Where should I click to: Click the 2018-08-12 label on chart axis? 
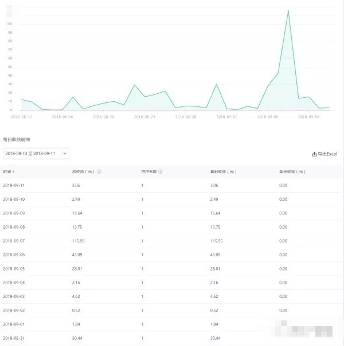pyautogui.click(x=21, y=117)
